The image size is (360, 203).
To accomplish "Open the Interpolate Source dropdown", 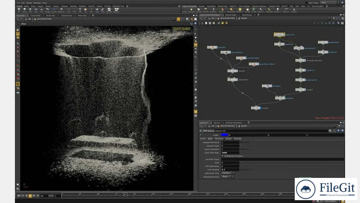I will point(227,177).
